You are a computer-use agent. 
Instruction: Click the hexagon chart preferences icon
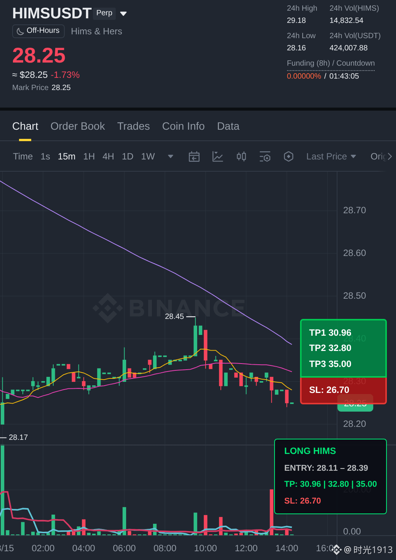[x=289, y=156]
